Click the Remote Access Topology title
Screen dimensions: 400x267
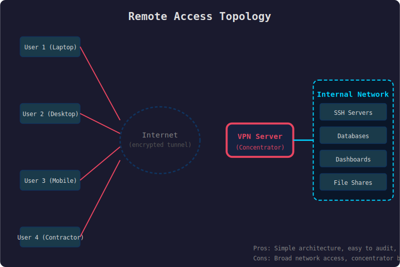coord(199,17)
